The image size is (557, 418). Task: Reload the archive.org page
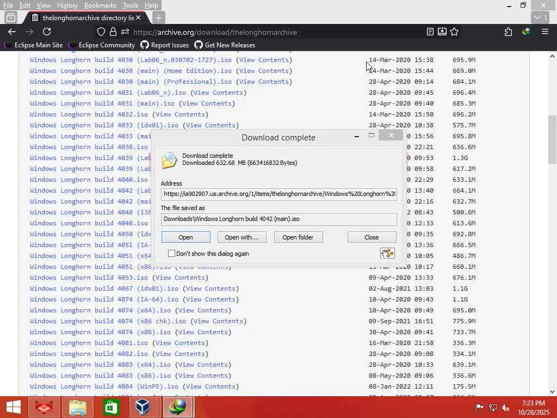[47, 32]
